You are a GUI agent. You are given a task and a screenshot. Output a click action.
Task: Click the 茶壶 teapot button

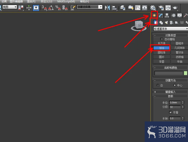click(162, 62)
